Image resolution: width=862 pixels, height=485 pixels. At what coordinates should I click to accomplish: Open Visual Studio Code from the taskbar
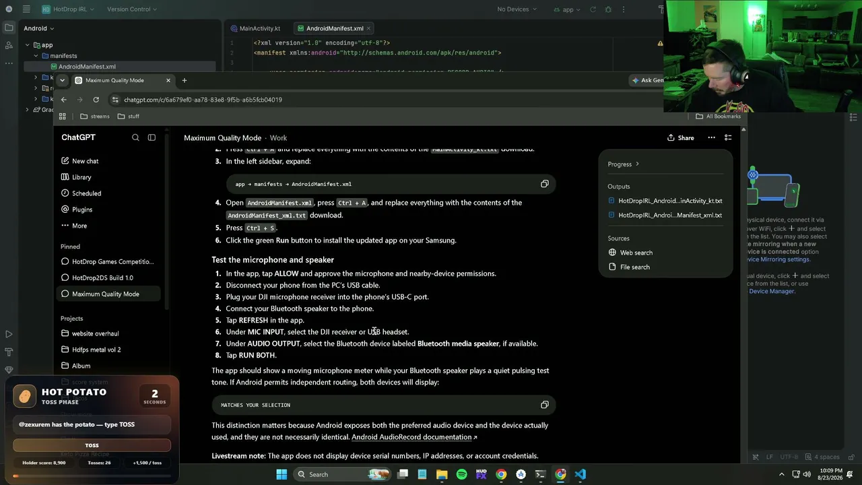pyautogui.click(x=580, y=474)
